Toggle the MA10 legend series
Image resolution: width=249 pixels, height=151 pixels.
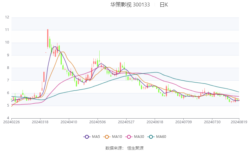pos(113,137)
